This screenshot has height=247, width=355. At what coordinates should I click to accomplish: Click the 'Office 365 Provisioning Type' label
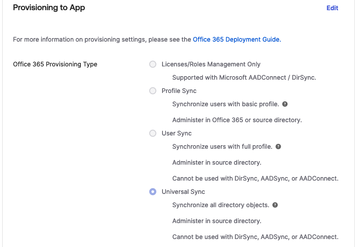[55, 64]
